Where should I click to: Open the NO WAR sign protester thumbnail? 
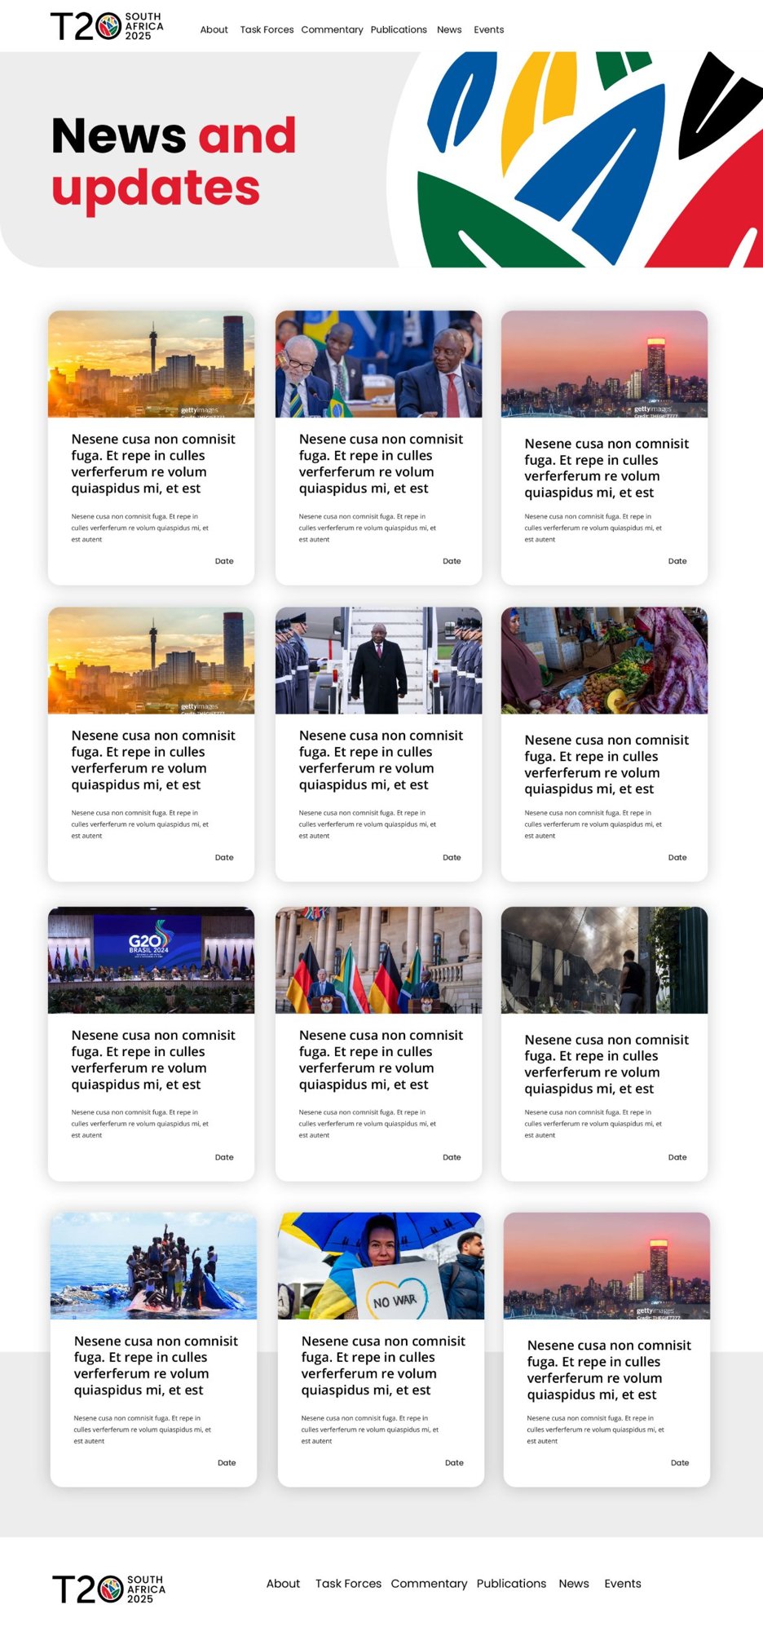point(381,1266)
